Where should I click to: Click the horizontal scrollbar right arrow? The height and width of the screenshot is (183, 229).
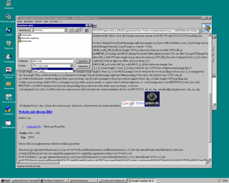207,162
